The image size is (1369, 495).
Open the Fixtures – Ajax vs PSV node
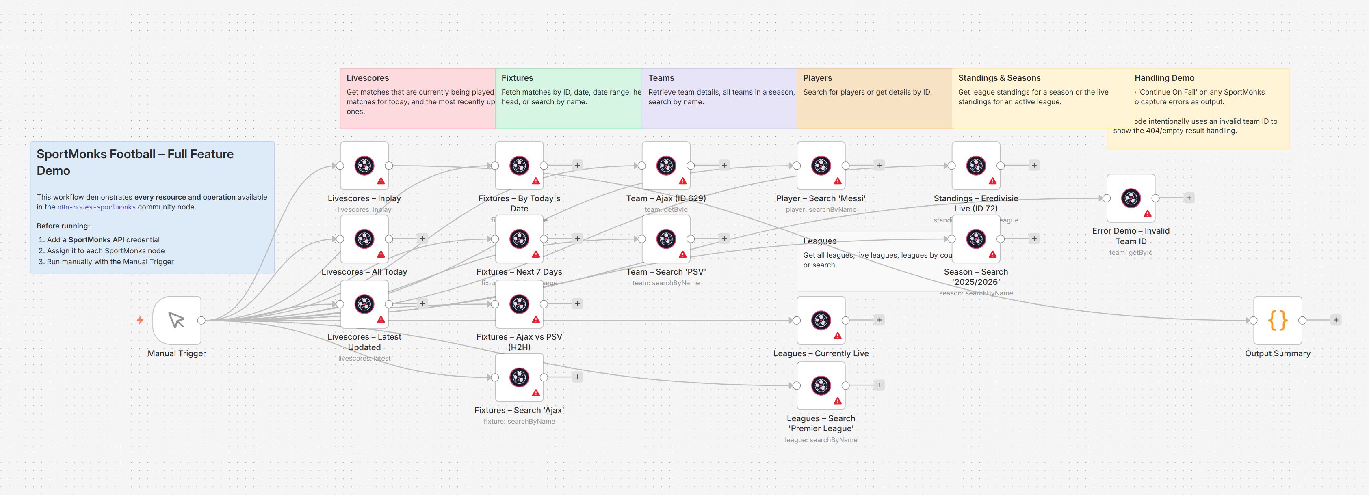[519, 304]
